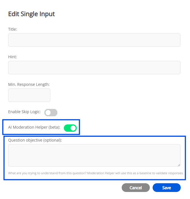The width and height of the screenshot is (190, 199).
Task: Click the "AI Moderation Helper (beta):" label
Action: [x=34, y=127]
